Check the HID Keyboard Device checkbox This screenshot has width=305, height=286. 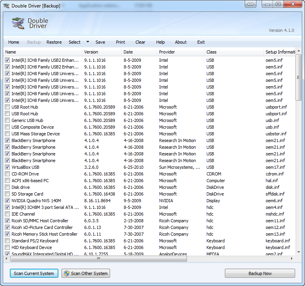point(7,247)
